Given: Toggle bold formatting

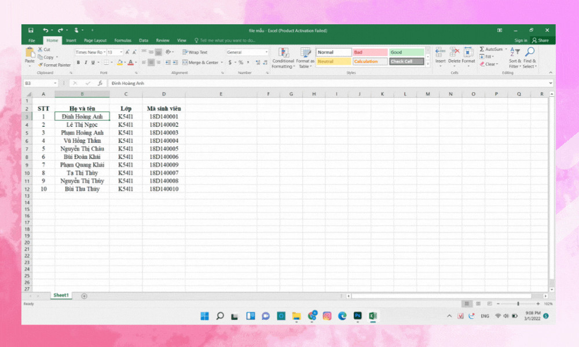Looking at the screenshot, I should click(78, 62).
